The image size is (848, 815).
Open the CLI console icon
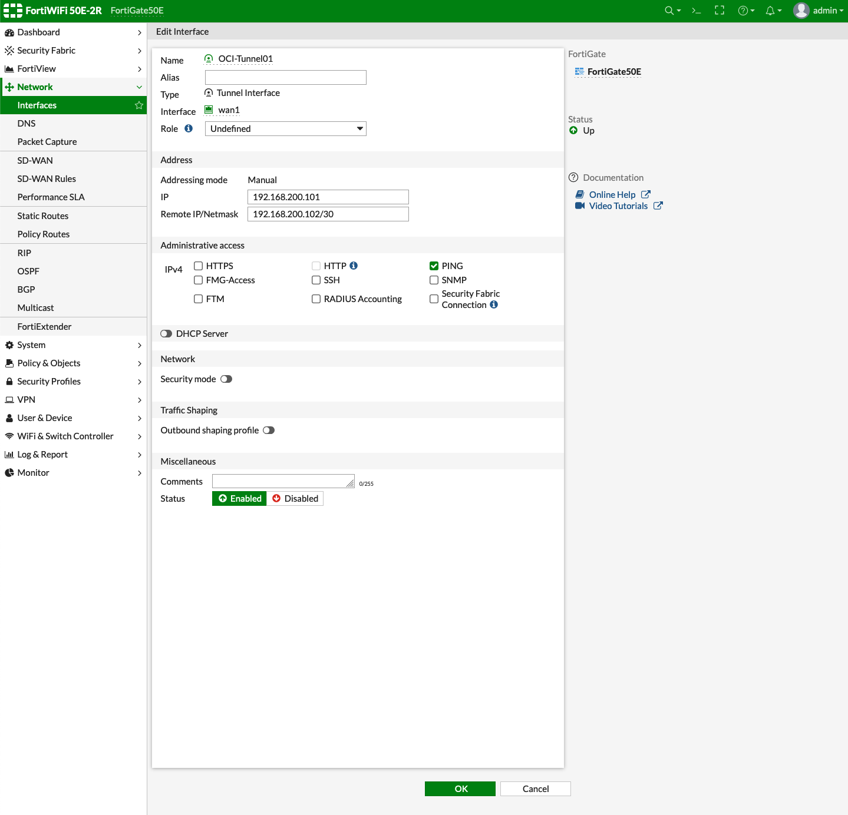(x=695, y=10)
